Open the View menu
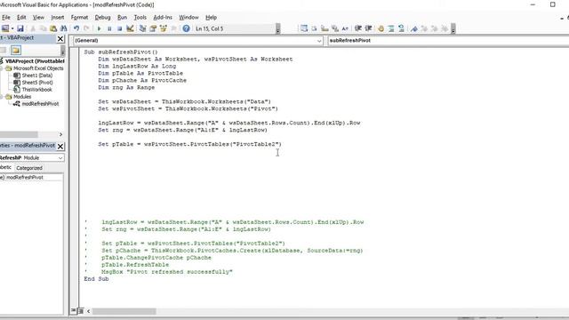The width and height of the screenshot is (569, 320). [x=38, y=18]
